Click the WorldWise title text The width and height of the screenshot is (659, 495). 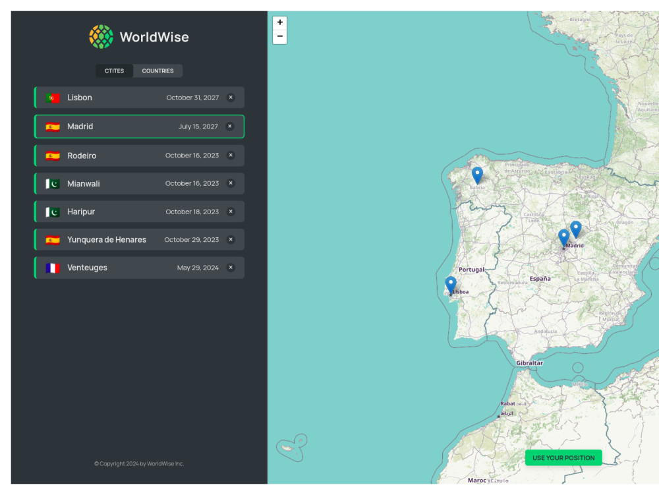coord(154,37)
